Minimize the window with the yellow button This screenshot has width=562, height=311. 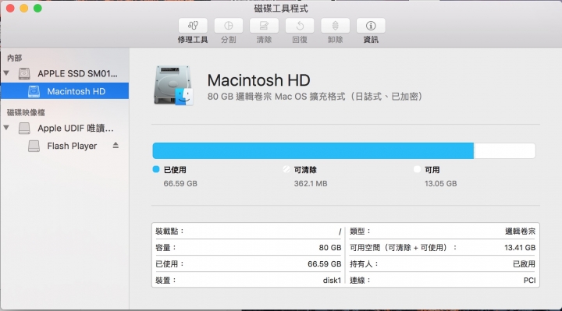[x=24, y=9]
